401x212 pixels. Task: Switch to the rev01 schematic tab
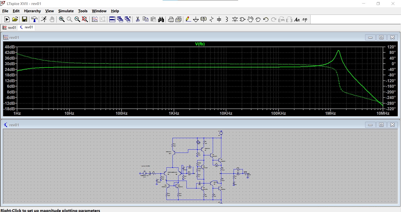click(26, 27)
